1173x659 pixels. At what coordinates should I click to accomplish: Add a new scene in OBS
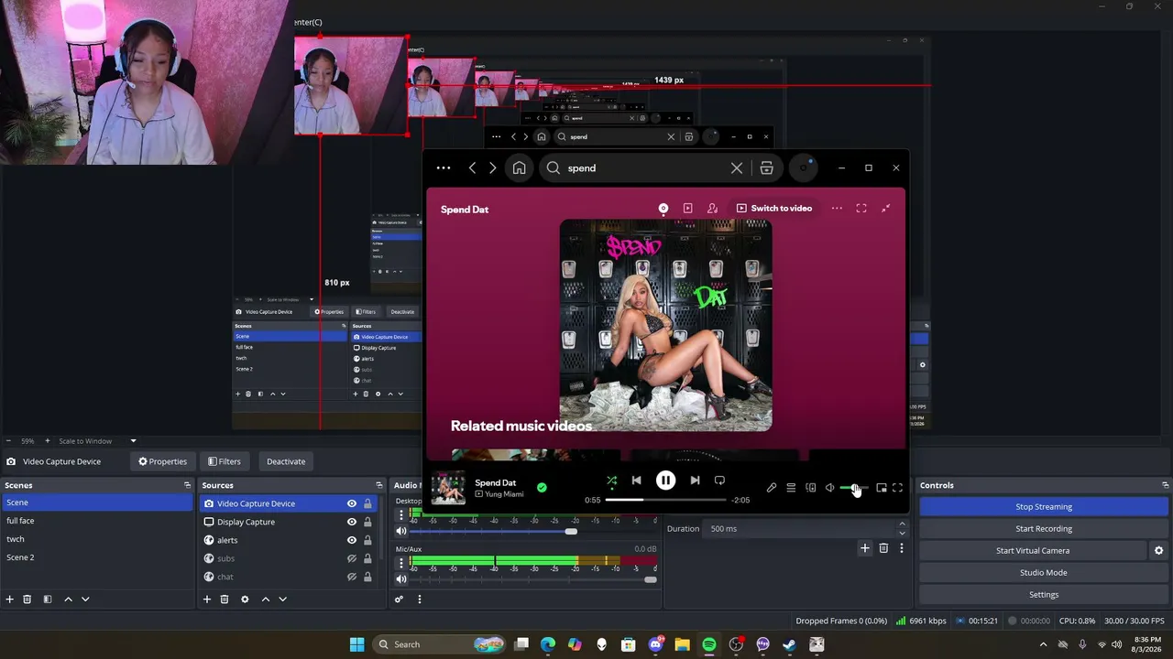point(10,600)
